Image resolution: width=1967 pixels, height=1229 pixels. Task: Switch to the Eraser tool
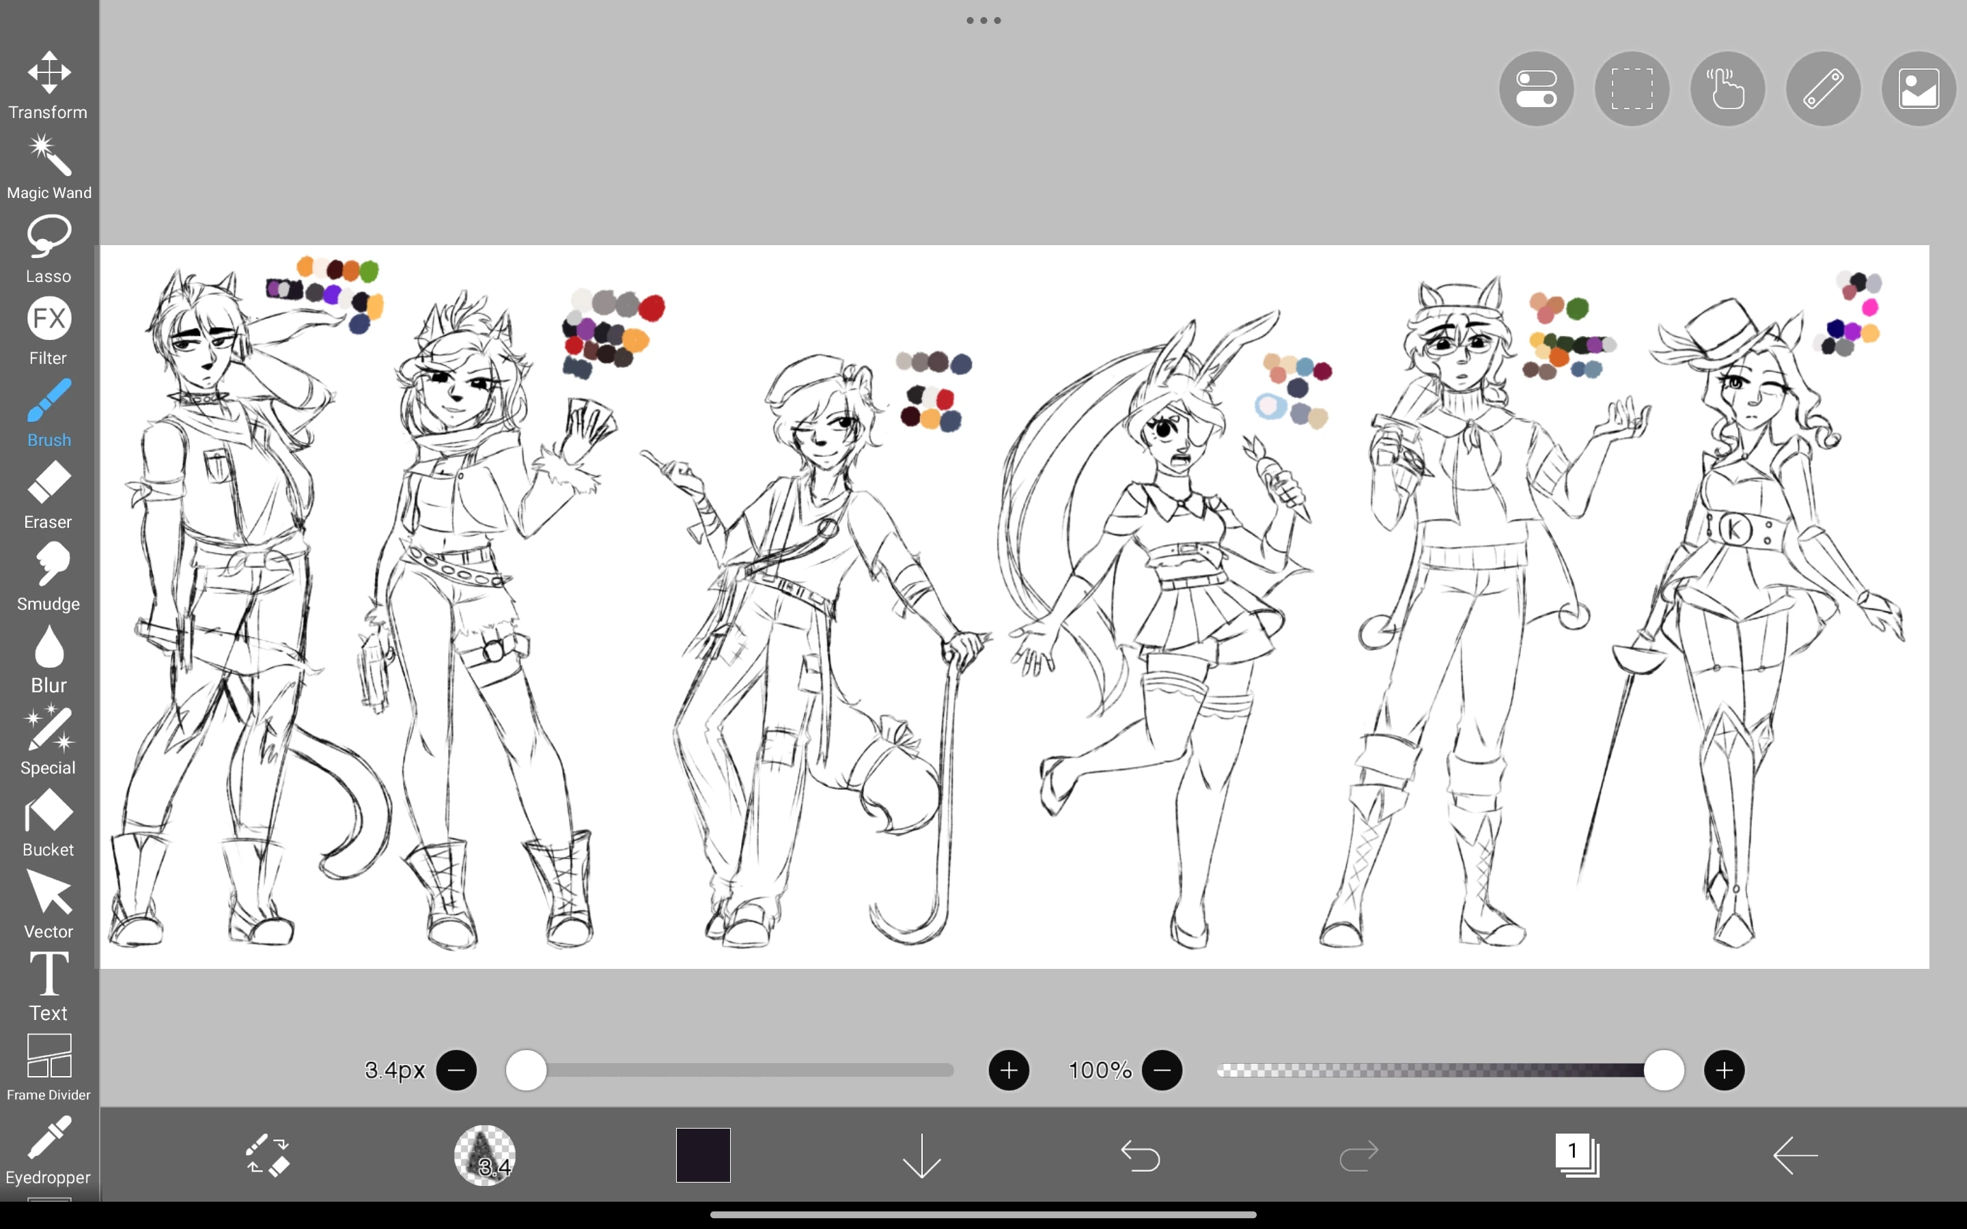pyautogui.click(x=48, y=491)
